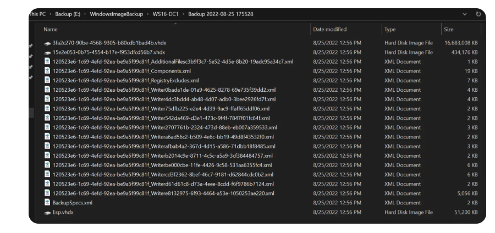Viewport: 495px width, 233px height.
Task: Sort files by Date modified column
Action: [329, 29]
